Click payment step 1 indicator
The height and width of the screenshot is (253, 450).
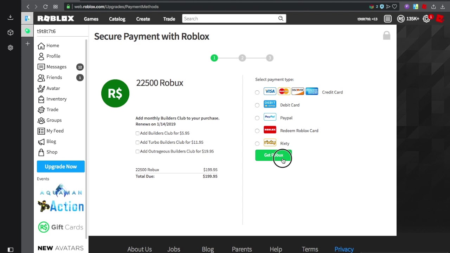point(214,58)
